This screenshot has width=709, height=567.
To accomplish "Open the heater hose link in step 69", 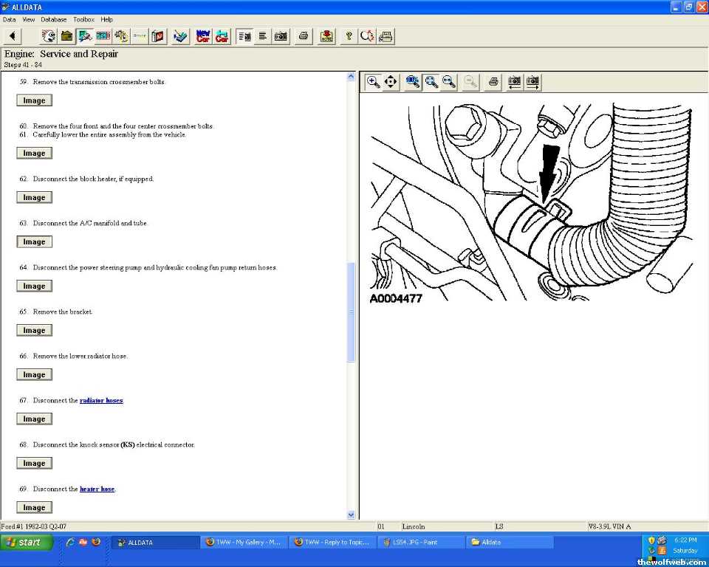I will 97,489.
